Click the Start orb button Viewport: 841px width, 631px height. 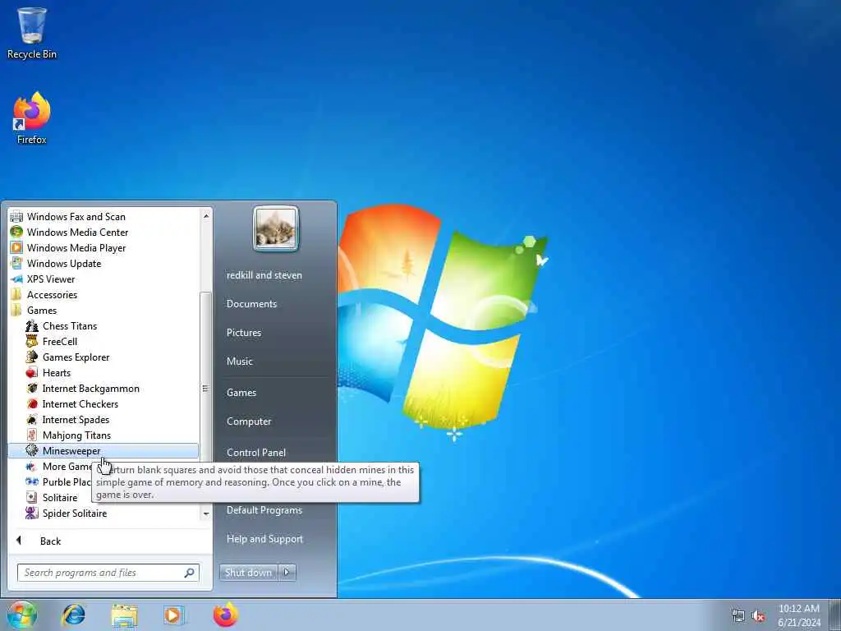click(x=21, y=615)
